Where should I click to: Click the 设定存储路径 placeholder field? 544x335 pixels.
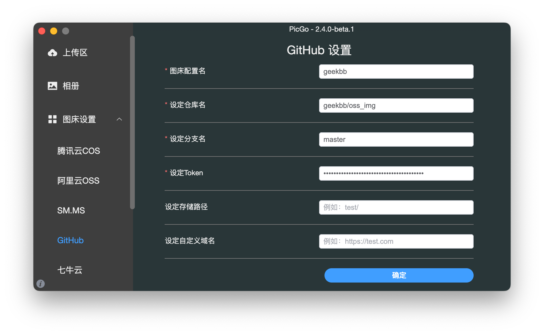(396, 207)
